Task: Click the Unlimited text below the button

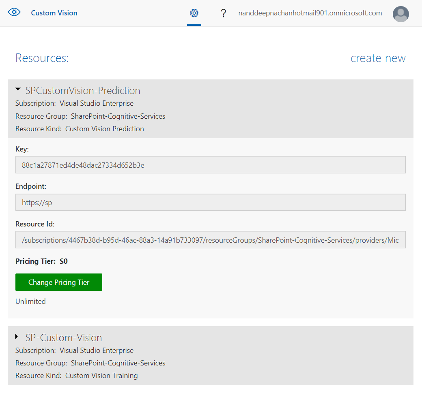Action: click(x=30, y=301)
